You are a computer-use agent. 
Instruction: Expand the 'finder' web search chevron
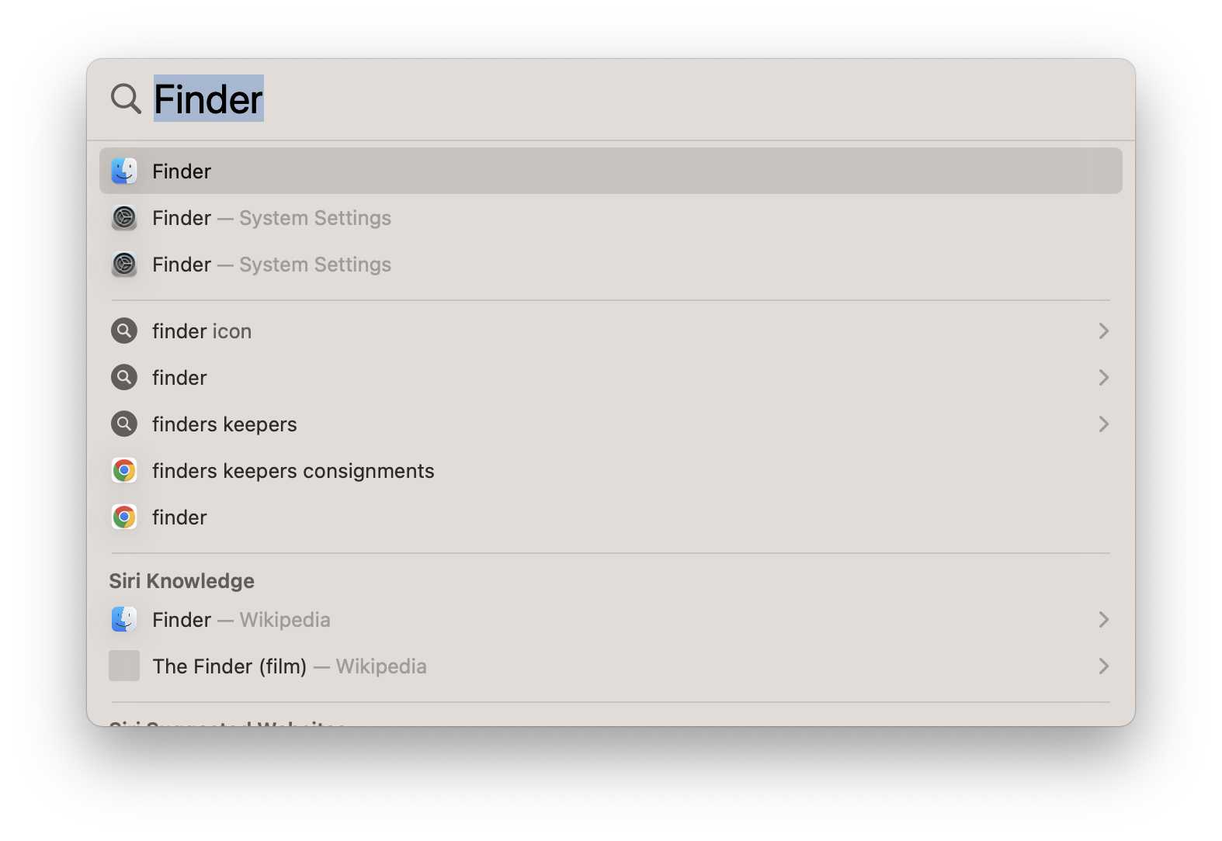tap(1103, 378)
